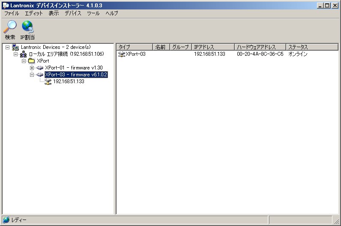Click IP address cell 192.168.51.133 in list
The width and height of the screenshot is (341, 226).
(x=209, y=54)
